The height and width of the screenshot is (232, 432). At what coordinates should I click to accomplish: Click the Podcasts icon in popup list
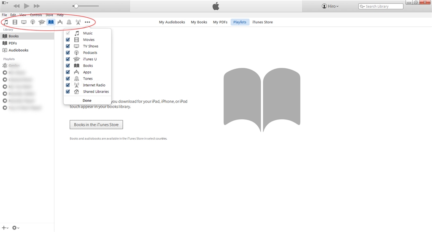pyautogui.click(x=77, y=52)
